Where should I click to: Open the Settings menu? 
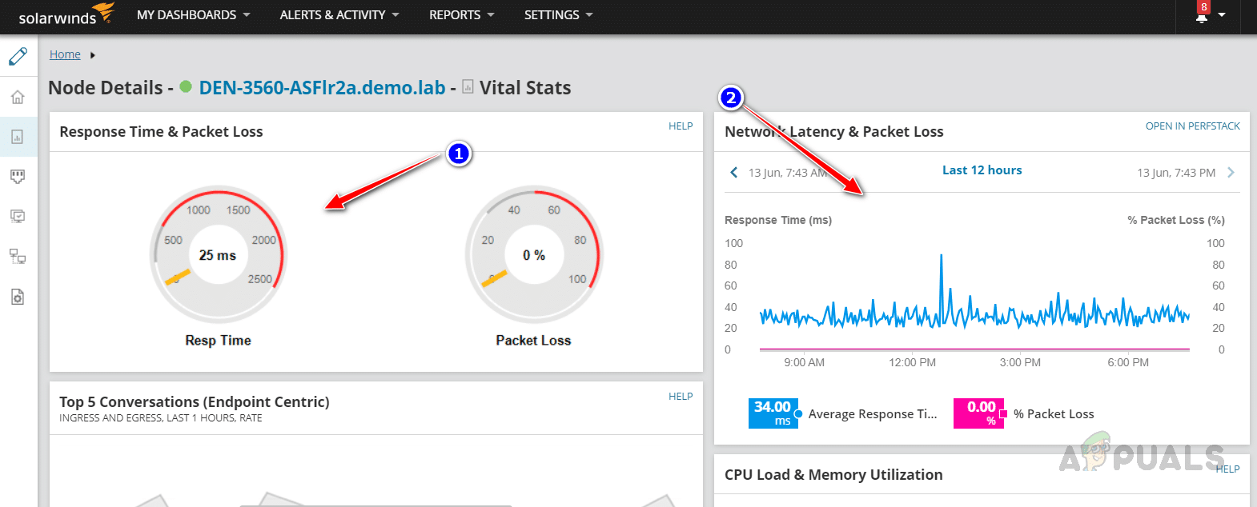coord(558,15)
